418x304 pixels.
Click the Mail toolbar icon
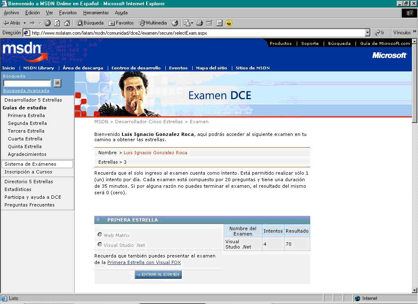click(x=187, y=23)
